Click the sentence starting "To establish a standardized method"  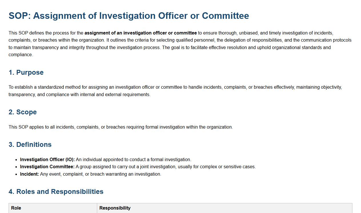[175, 87]
